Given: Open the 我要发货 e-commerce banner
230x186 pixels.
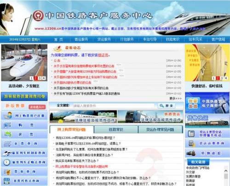Looking at the screenshot, I should pyautogui.click(x=207, y=103).
